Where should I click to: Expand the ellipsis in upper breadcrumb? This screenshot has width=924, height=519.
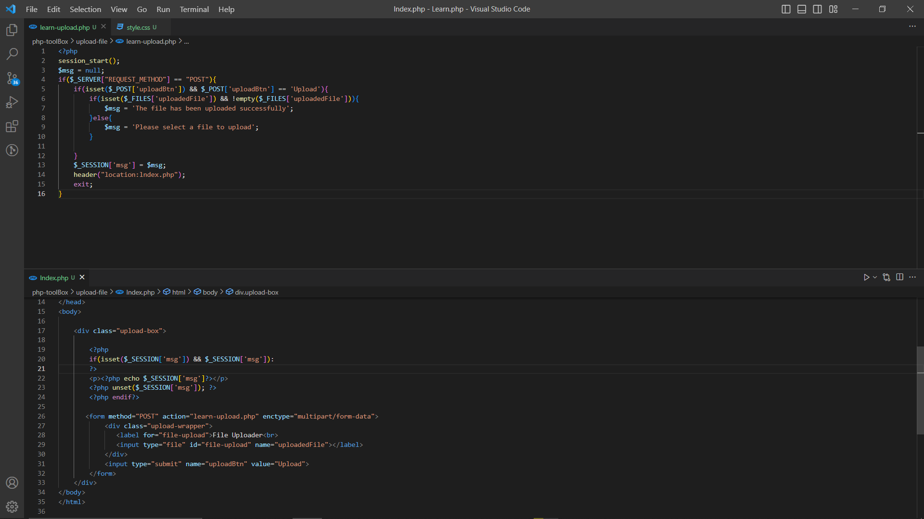tap(186, 41)
